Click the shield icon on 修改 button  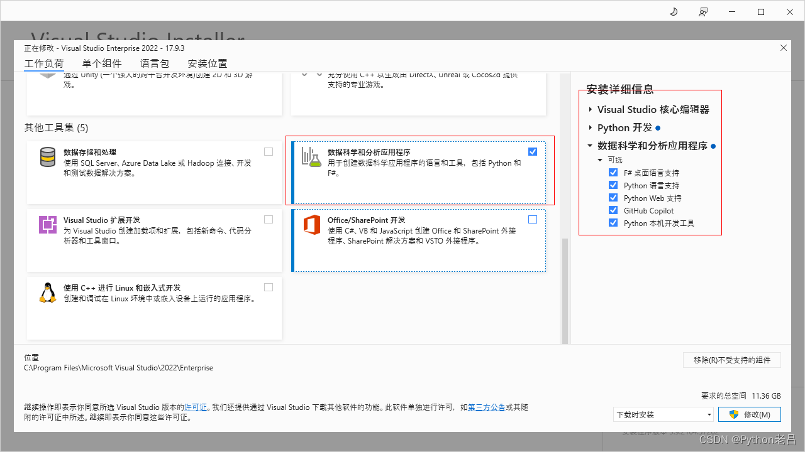coord(733,414)
